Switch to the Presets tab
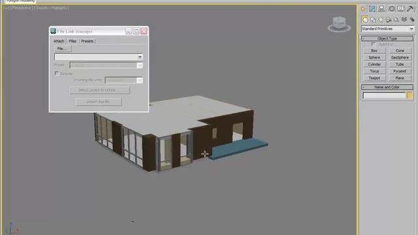Screen dimensions: 418x235 coord(87,41)
